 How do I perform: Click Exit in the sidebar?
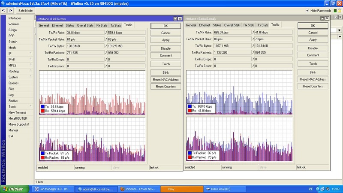point(11,136)
